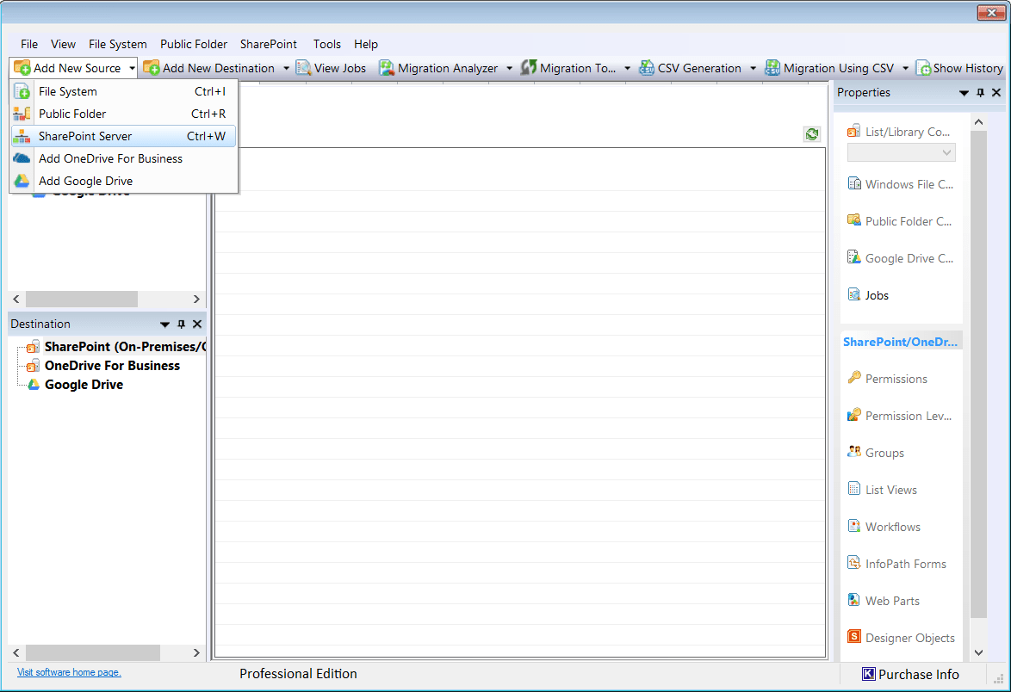
Task: Click the InfoPath Forms icon
Action: tap(853, 563)
